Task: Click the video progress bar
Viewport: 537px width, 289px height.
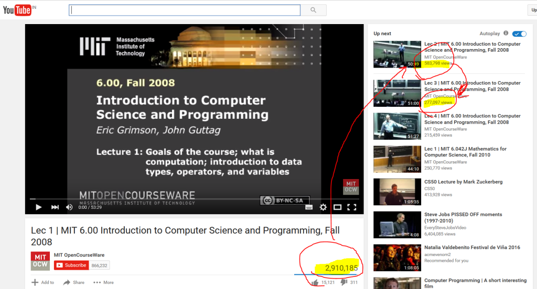Action: pos(194,199)
